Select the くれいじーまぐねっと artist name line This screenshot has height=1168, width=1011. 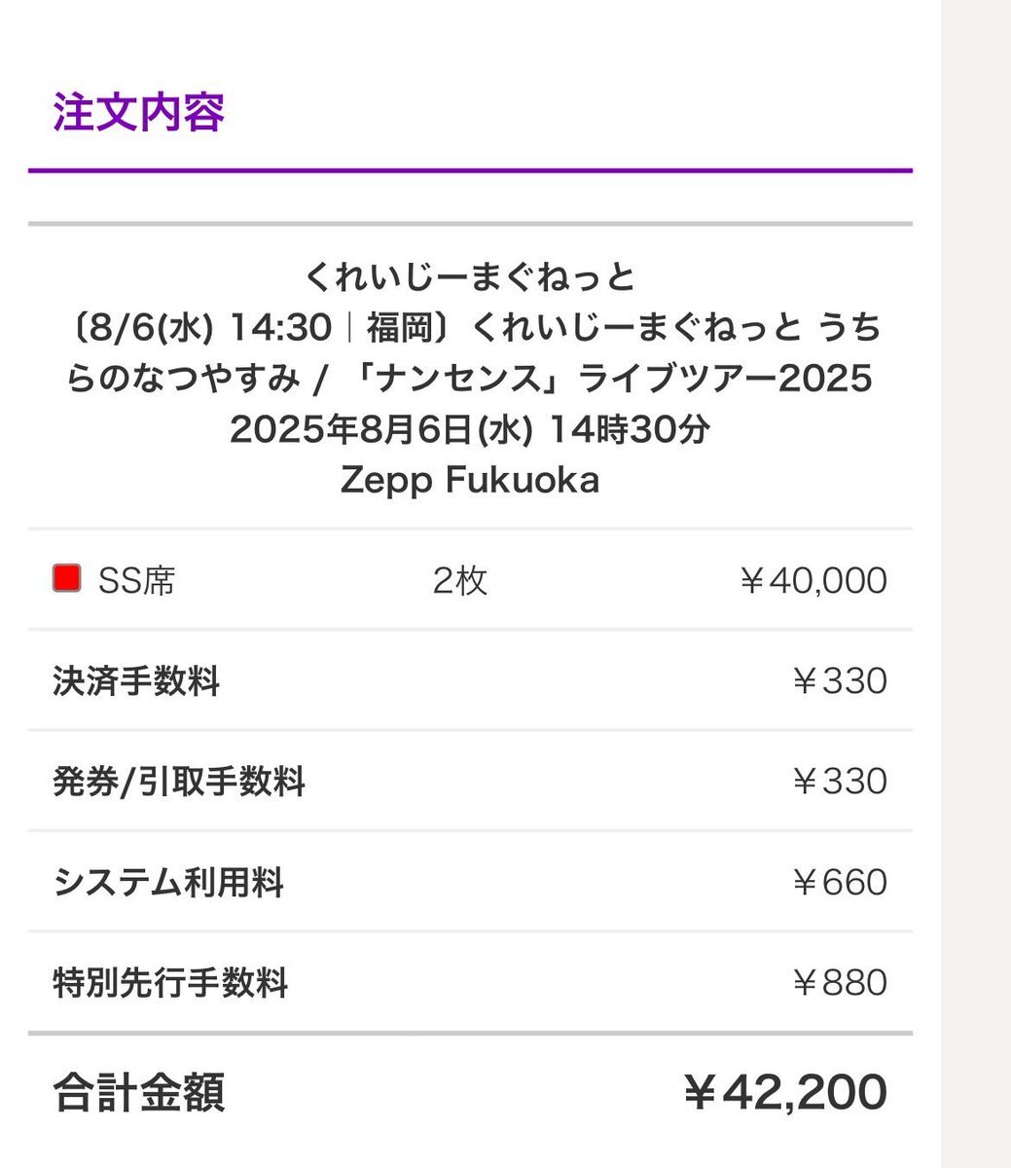coord(470,277)
